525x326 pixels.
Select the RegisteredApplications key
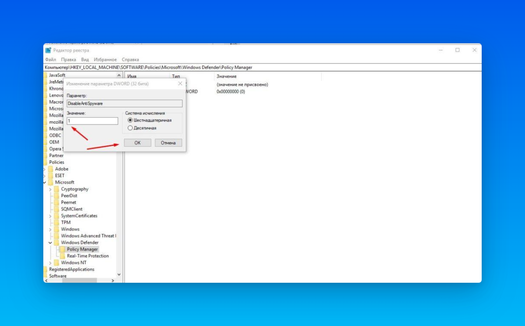tap(72, 270)
